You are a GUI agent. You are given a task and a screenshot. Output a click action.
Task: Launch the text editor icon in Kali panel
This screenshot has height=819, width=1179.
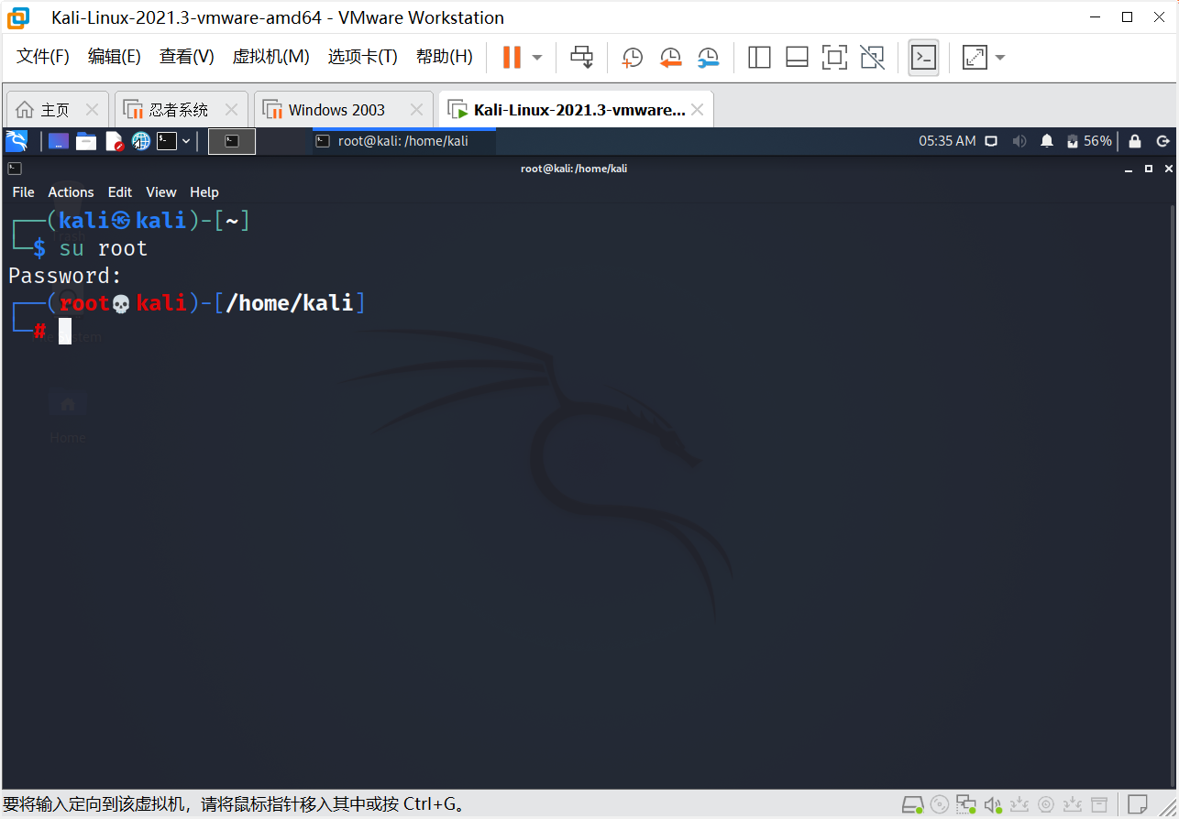pyautogui.click(x=114, y=141)
